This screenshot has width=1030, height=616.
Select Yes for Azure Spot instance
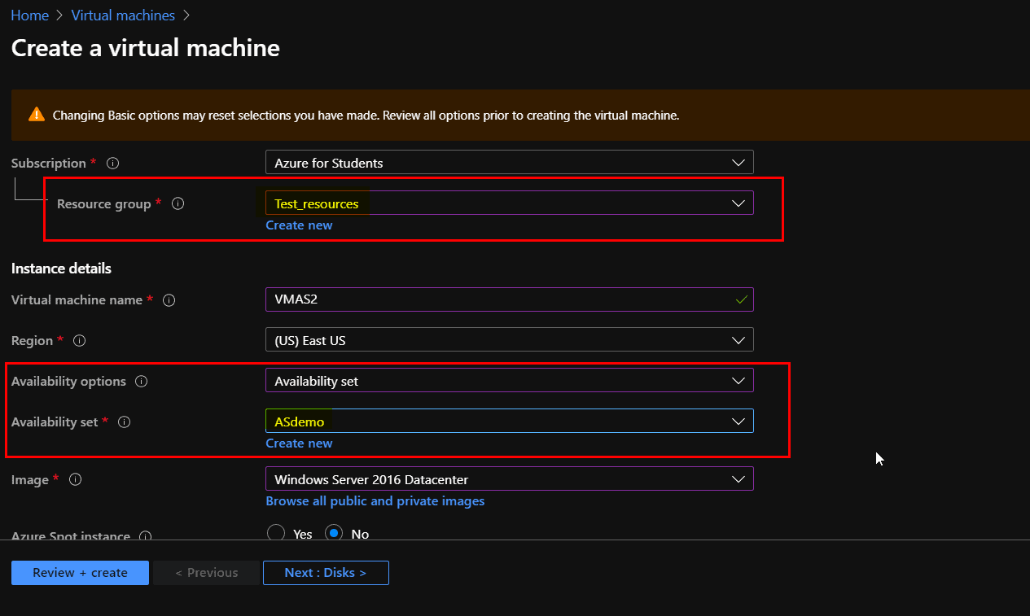tap(276, 533)
